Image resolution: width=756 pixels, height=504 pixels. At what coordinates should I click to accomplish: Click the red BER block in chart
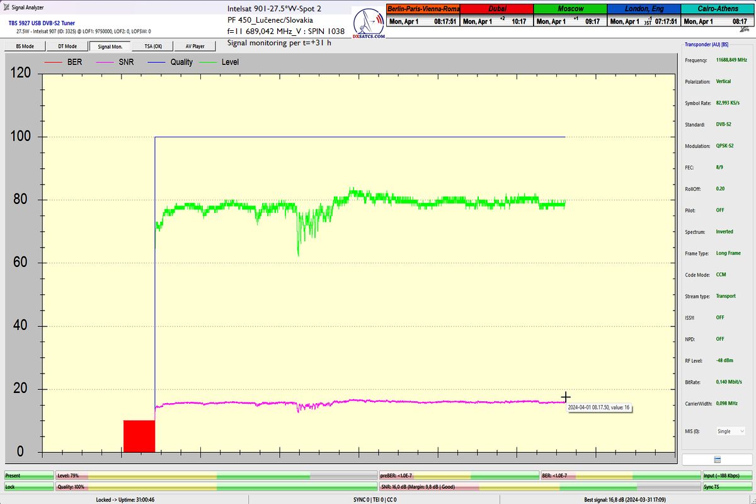point(139,436)
